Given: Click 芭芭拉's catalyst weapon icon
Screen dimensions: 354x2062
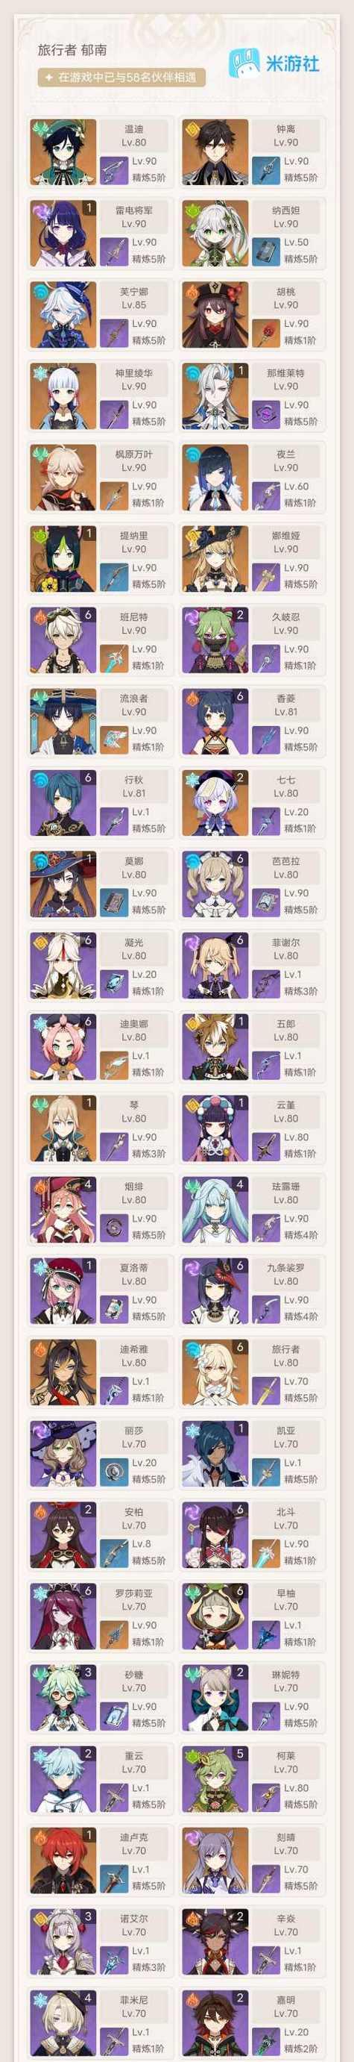Looking at the screenshot, I should [x=265, y=902].
